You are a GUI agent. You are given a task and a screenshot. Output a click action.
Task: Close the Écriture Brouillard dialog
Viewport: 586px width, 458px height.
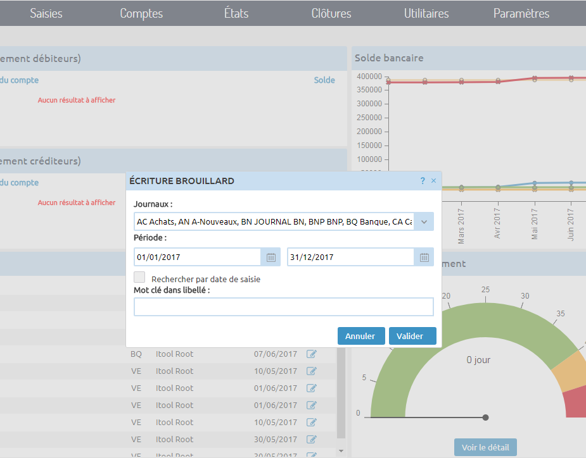pos(433,181)
